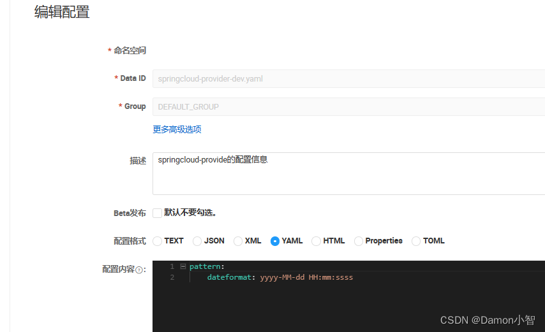545x332 pixels.
Task: Select the JSON format radio button
Action: tap(197, 241)
